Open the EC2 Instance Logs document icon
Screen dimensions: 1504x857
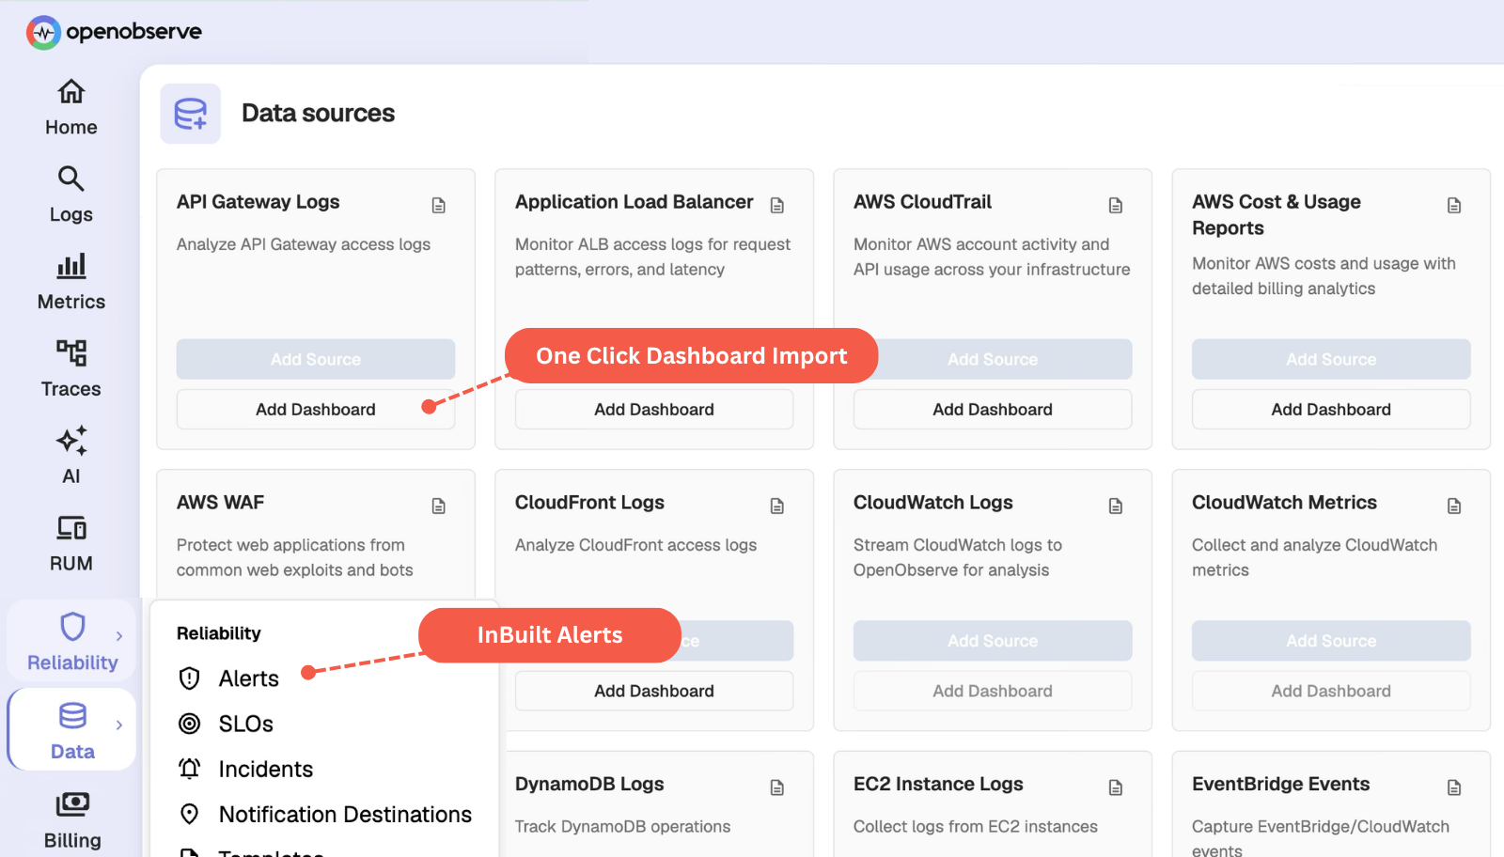pos(1116,787)
